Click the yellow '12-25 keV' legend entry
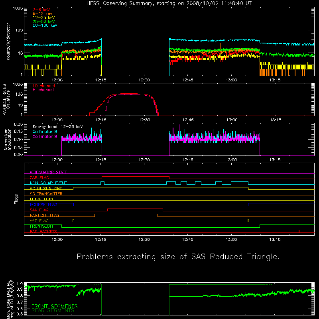 coord(44,18)
